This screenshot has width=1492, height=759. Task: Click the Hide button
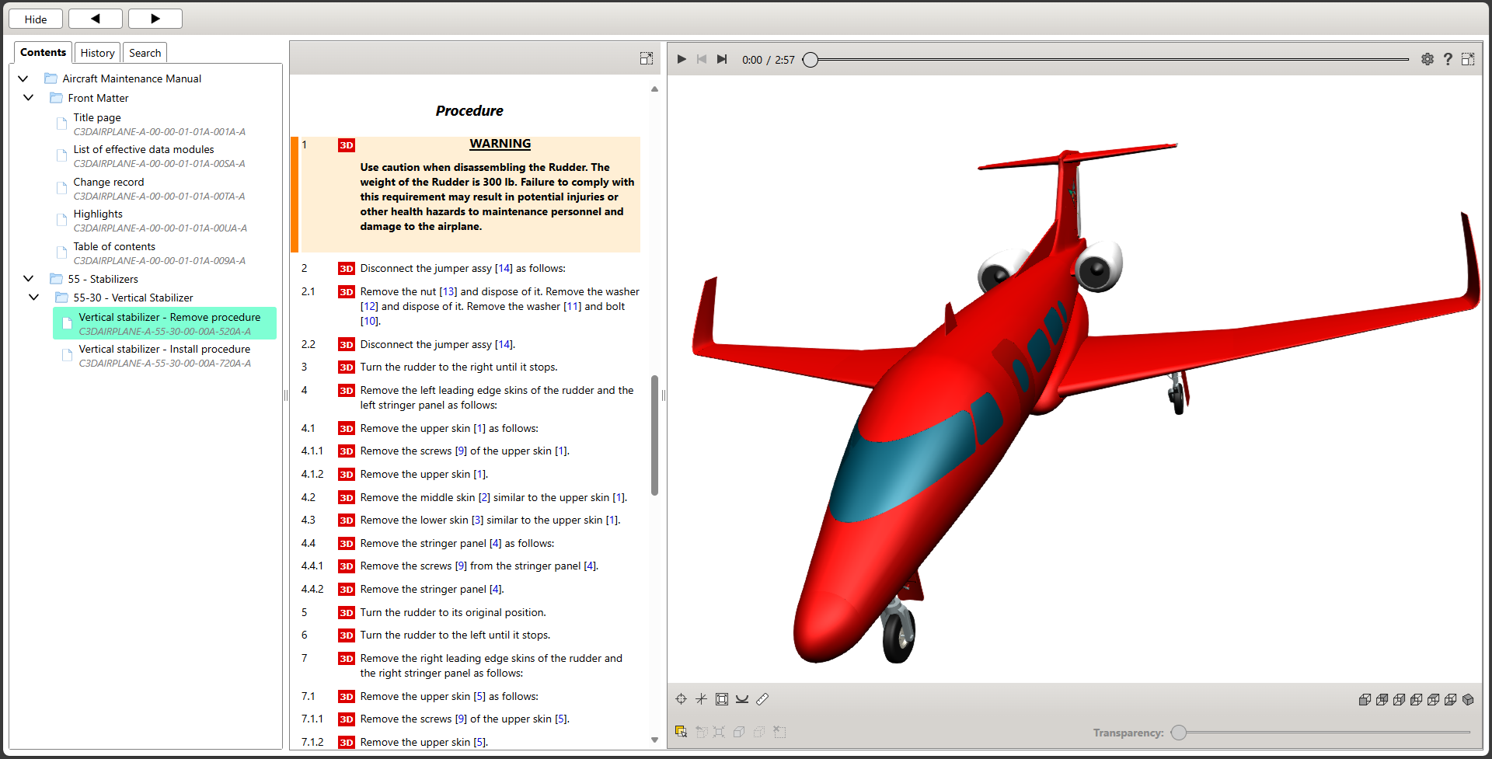click(x=36, y=19)
